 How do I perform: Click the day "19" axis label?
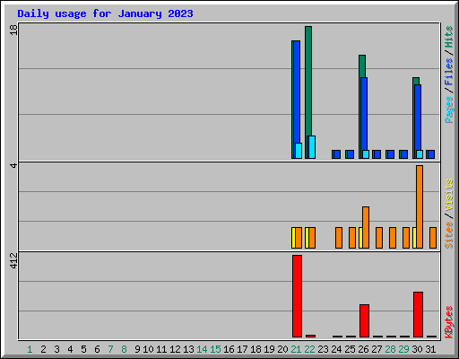(269, 349)
